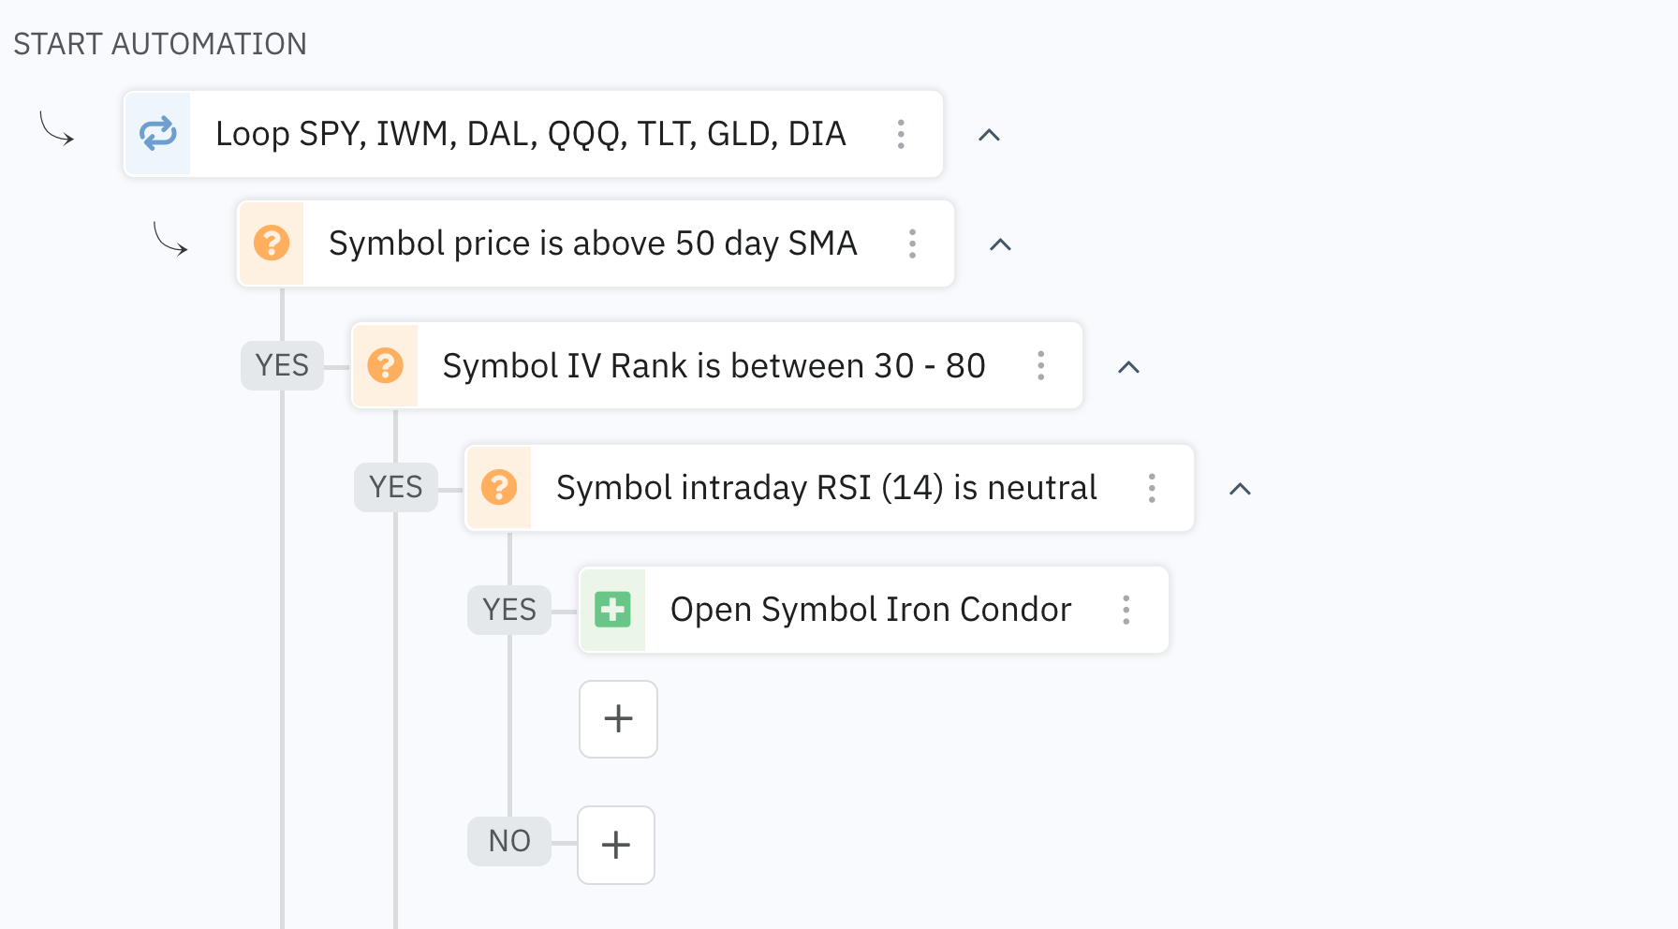Screen dimensions: 1678x929
Task: Click green plus icon on Iron Condor action
Action: point(613,610)
